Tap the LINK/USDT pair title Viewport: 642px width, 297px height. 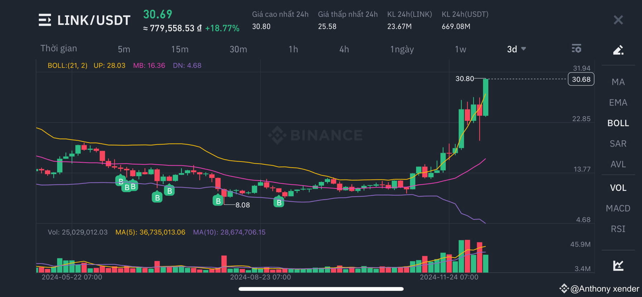(x=94, y=20)
